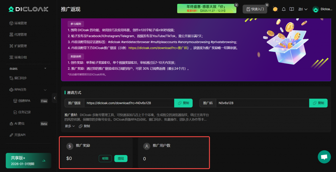336x172 pixels.
Task: Click the 提现 withdraw button
Action: tap(121, 159)
